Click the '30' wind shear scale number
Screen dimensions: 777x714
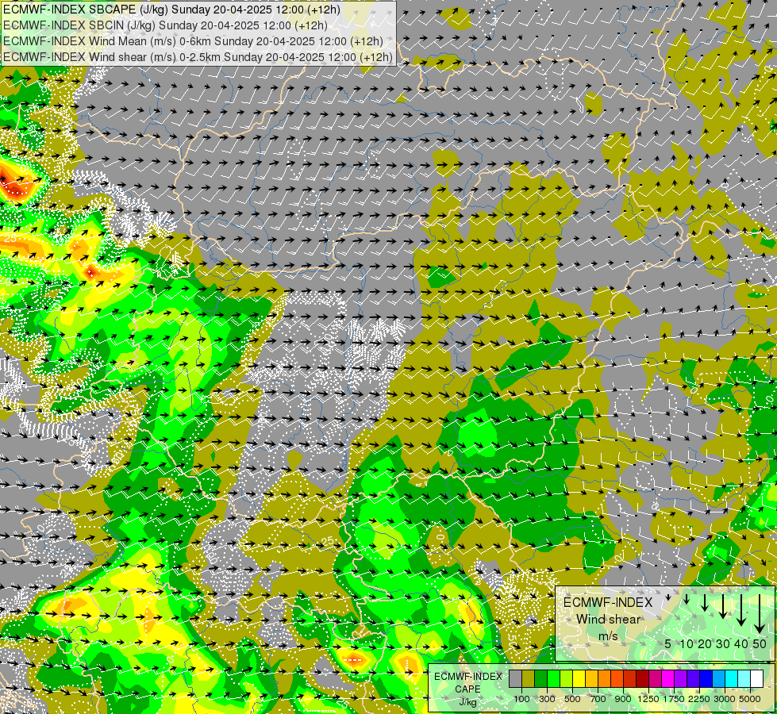click(722, 643)
